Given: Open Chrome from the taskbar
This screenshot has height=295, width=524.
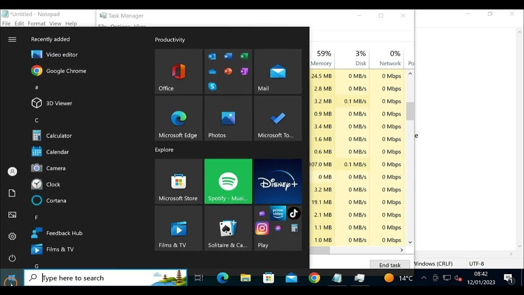Looking at the screenshot, I should 314,278.
